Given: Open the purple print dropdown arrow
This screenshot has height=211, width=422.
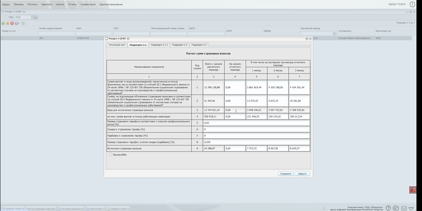Looking at the screenshot, I should pos(19,23).
